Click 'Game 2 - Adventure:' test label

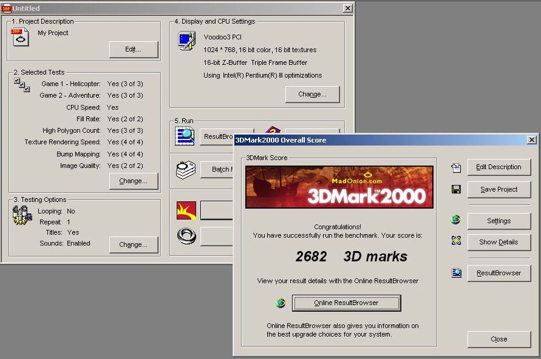(x=70, y=95)
